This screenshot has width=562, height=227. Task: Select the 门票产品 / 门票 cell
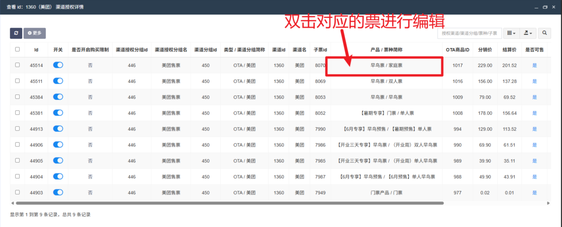click(x=386, y=193)
